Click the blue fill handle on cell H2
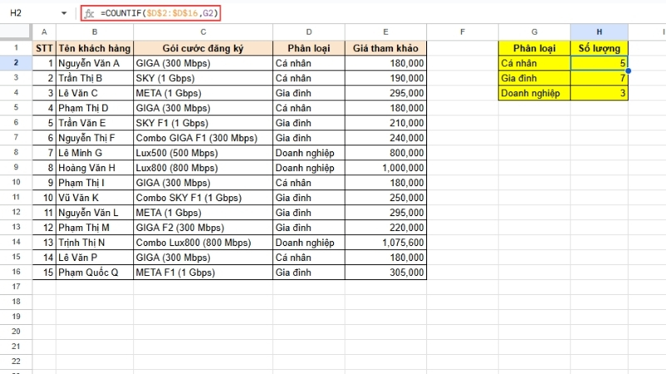666x374 pixels. pyautogui.click(x=628, y=71)
